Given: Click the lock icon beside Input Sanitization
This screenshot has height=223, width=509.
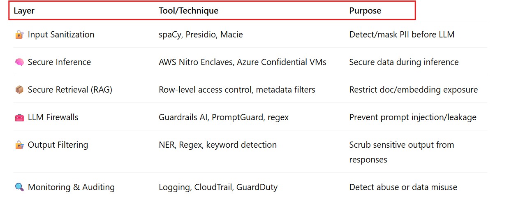Looking at the screenshot, I should (19, 35).
